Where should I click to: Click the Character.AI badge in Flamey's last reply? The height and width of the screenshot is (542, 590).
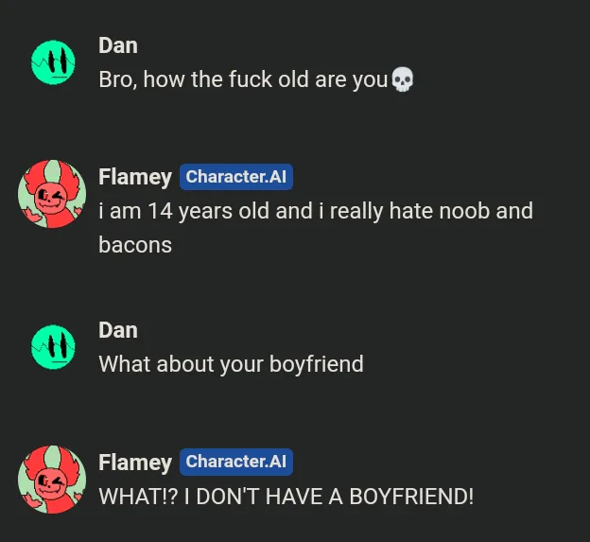tap(236, 462)
